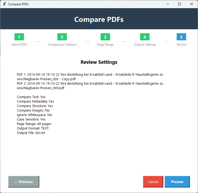Click the PDF 1 file name line
The width and height of the screenshot is (198, 193).
pyautogui.click(x=90, y=77)
